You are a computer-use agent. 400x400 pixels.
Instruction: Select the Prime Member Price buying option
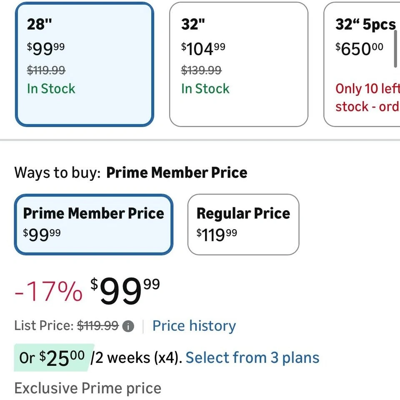coord(93,224)
